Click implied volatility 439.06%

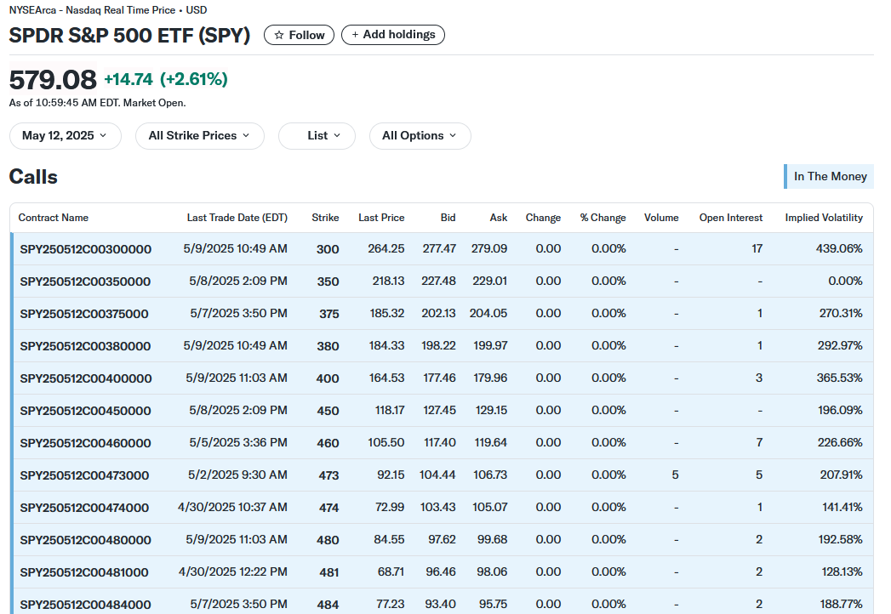pyautogui.click(x=839, y=249)
